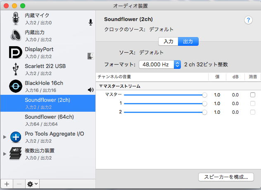This screenshot has width=261, height=190.
Task: Select Soundflower (64ch) device row
Action: click(x=48, y=120)
